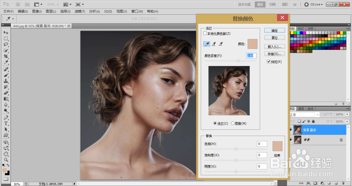Pick the Add to Sample eyedropper in dialog
Viewport: 352px width, 186px height.
coord(214,44)
